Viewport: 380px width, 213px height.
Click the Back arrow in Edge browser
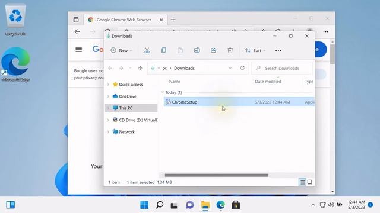click(x=77, y=31)
